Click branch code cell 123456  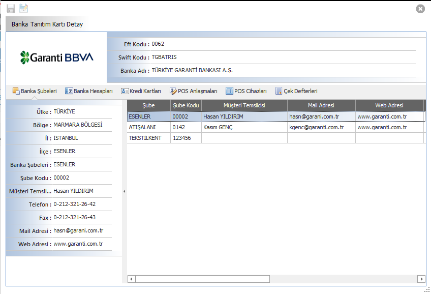[186, 138]
